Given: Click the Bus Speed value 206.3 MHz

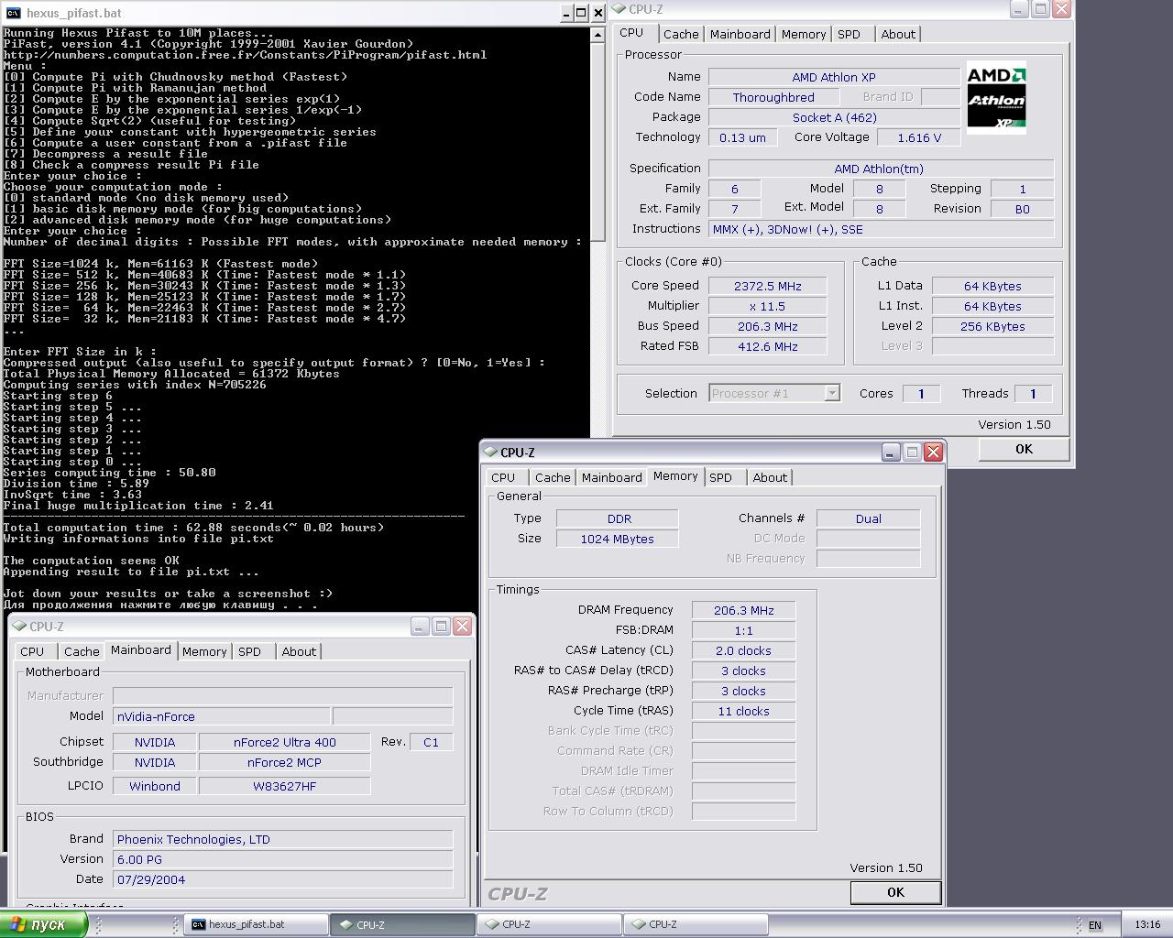Looking at the screenshot, I should [x=767, y=326].
